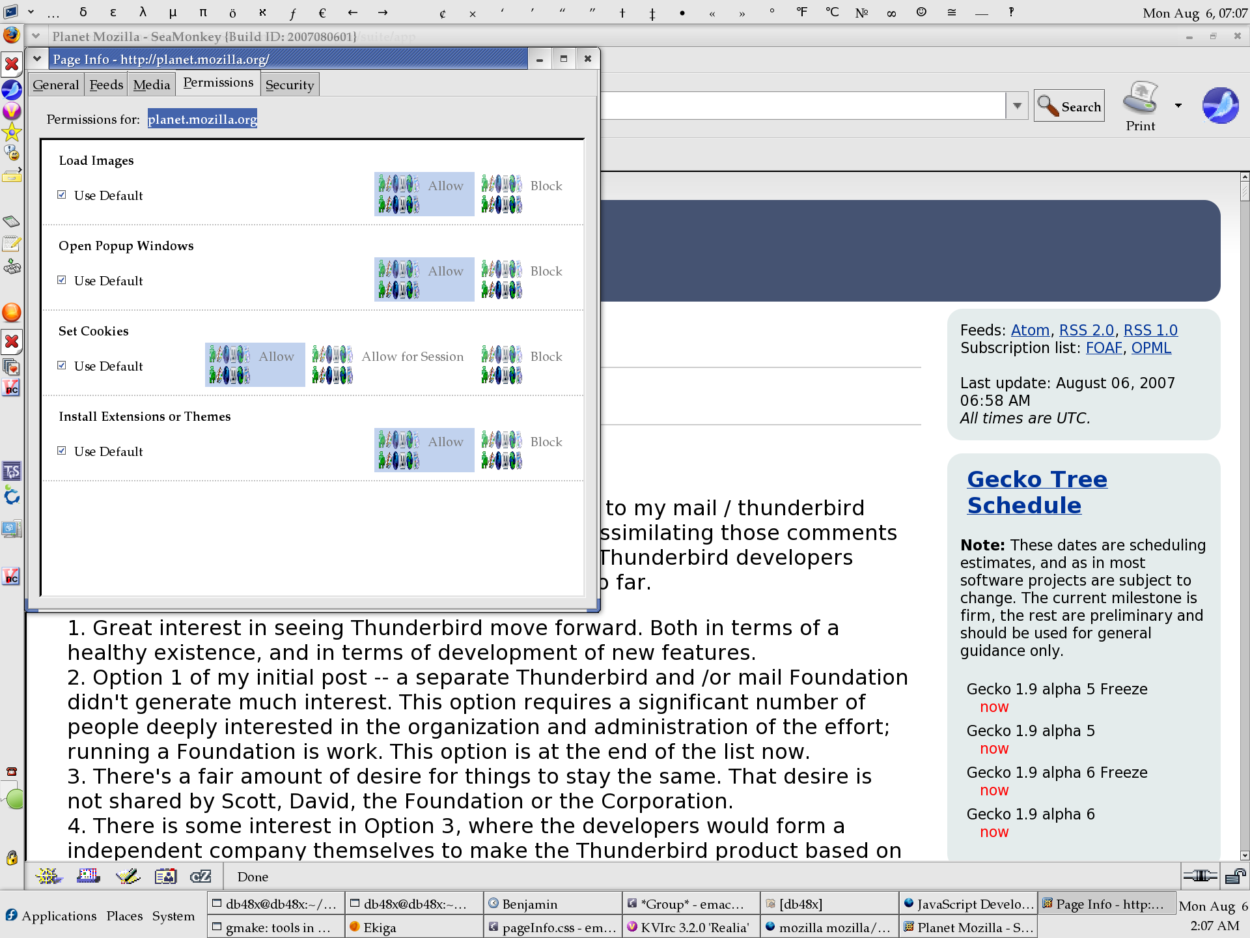Open the Places menu

point(124,915)
